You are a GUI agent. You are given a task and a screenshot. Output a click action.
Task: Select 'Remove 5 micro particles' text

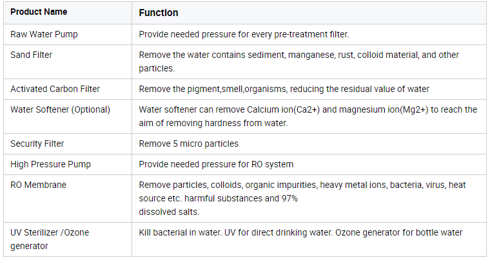pos(188,144)
